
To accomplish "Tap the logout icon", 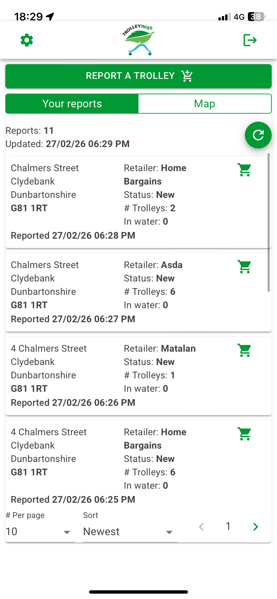I will 250,40.
